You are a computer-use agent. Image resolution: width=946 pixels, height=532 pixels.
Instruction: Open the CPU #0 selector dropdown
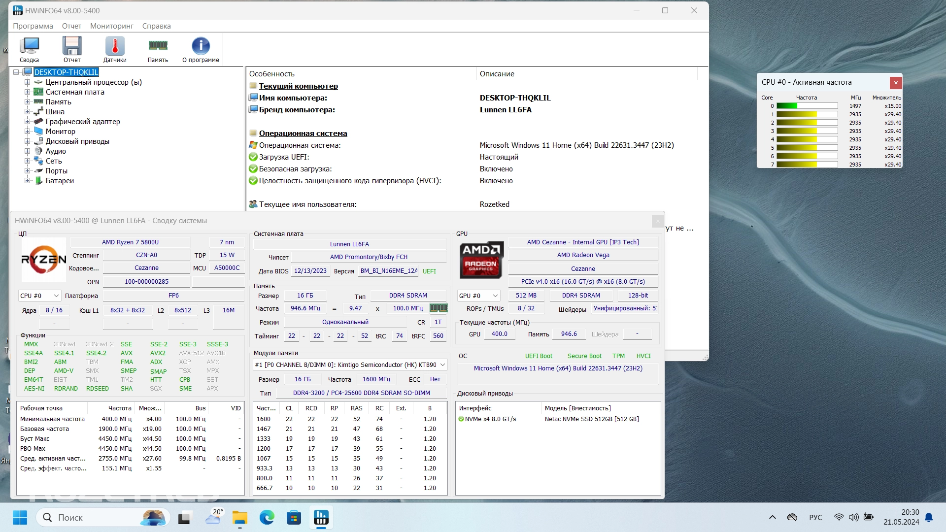coord(40,296)
